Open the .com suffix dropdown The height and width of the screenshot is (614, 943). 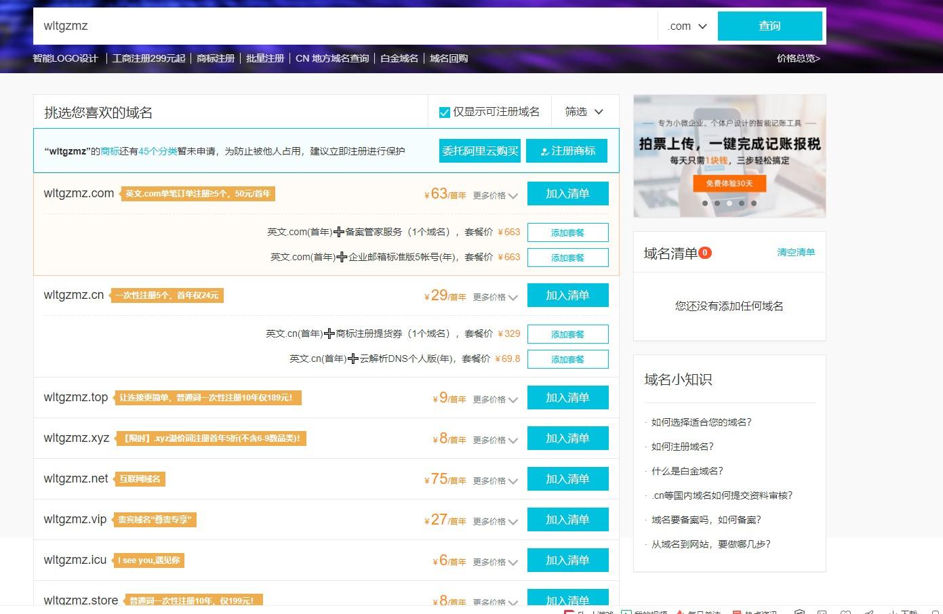click(x=687, y=26)
